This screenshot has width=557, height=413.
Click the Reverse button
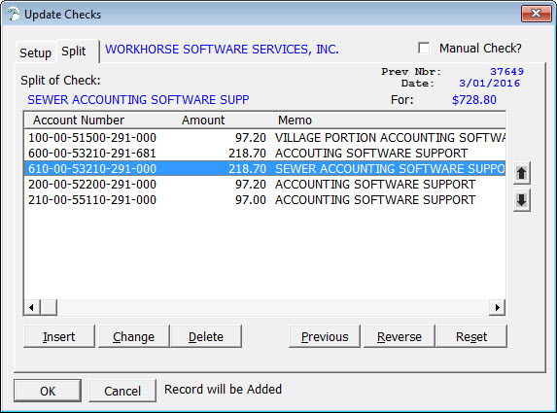(400, 336)
